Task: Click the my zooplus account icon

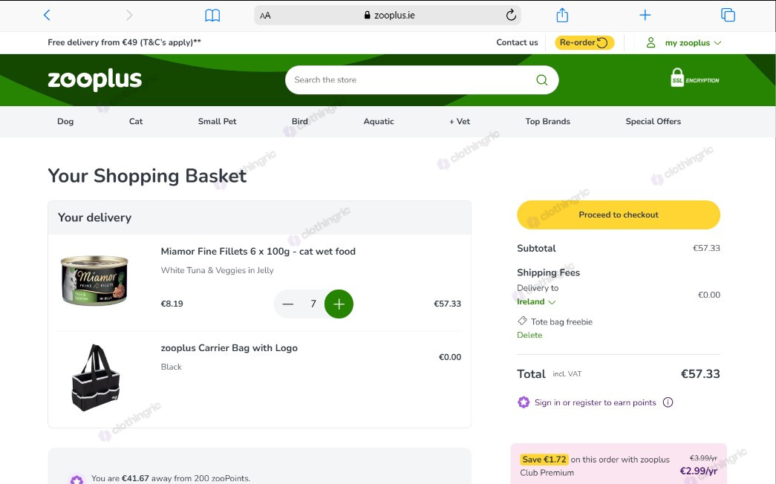Action: 651,42
